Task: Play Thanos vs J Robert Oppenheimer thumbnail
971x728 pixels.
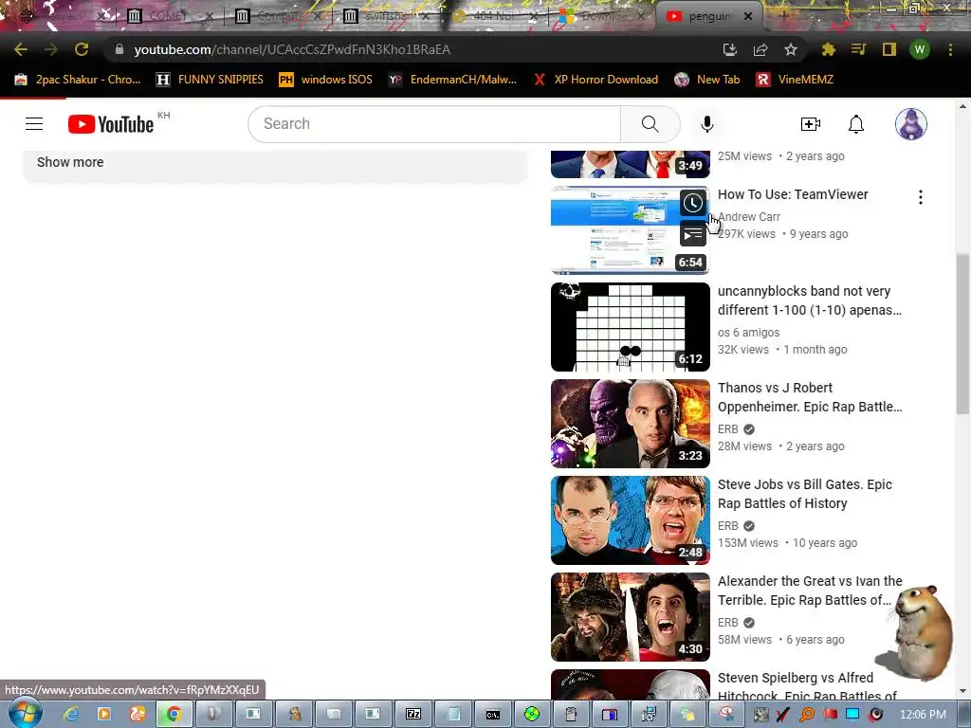Action: (x=630, y=424)
